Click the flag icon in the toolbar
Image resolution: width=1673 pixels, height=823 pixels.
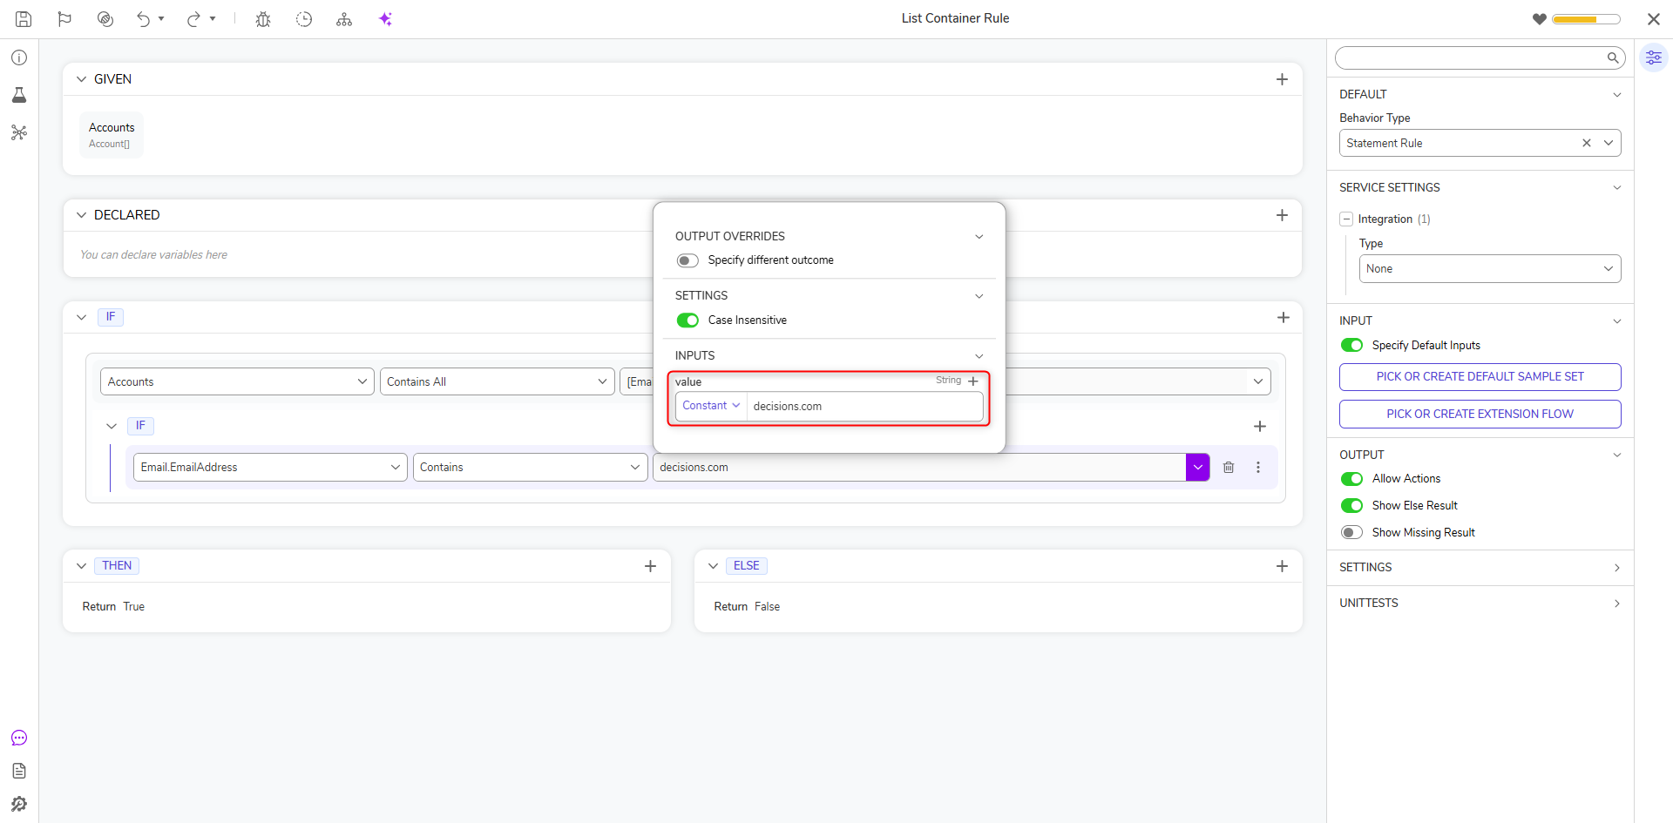(x=64, y=18)
